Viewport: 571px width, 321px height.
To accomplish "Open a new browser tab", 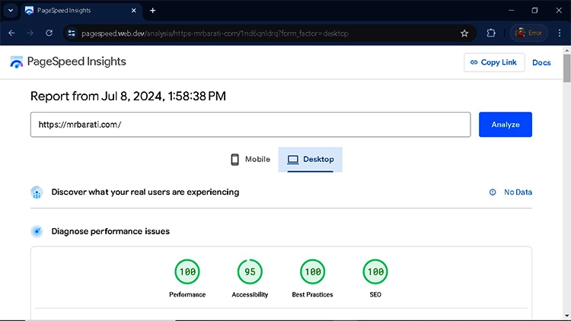I will coord(152,11).
